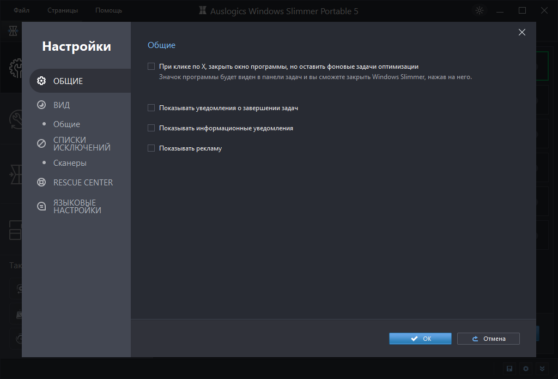Click the СПИСКИ ИСКЛЮЧЕНИЙ prohibition icon
558x379 pixels.
(x=41, y=143)
